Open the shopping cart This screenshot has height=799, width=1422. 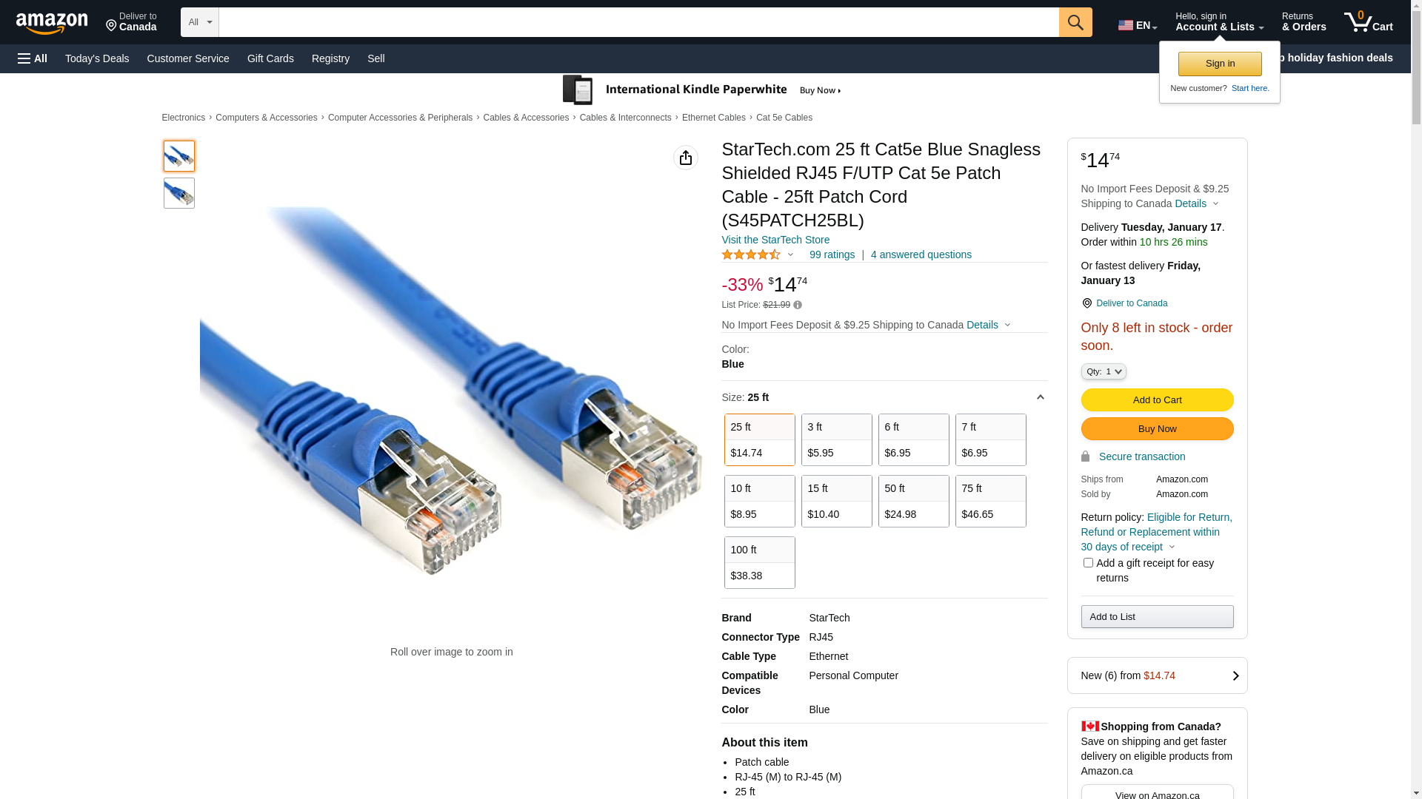tap(1368, 22)
